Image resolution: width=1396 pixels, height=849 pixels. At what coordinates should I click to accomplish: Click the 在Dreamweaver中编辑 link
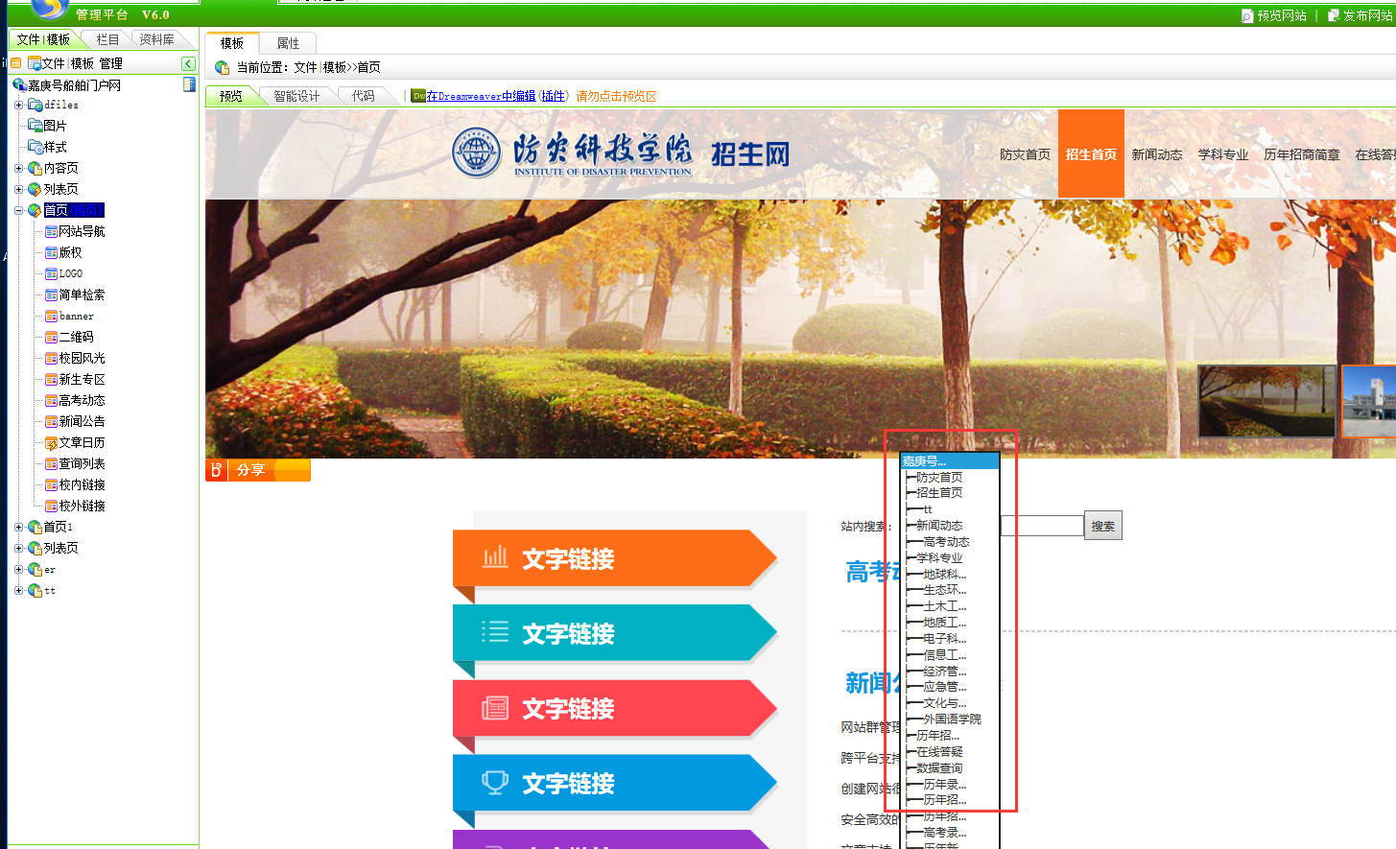(481, 96)
